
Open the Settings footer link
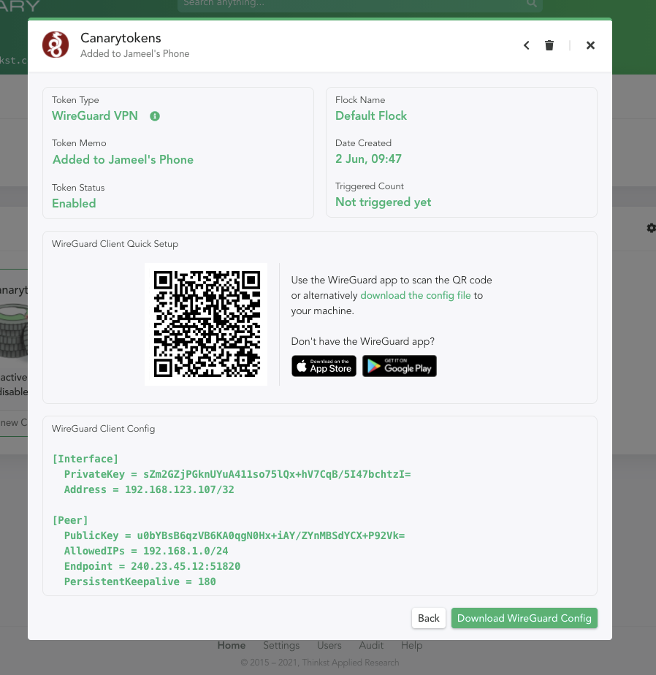pyautogui.click(x=281, y=645)
